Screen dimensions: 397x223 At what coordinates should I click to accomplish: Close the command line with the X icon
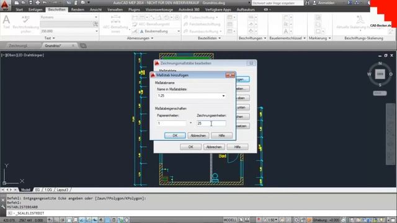click(x=2, y=200)
